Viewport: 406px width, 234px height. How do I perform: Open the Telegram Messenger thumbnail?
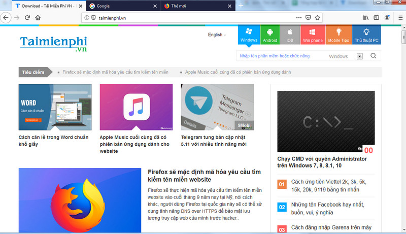[x=217, y=107]
